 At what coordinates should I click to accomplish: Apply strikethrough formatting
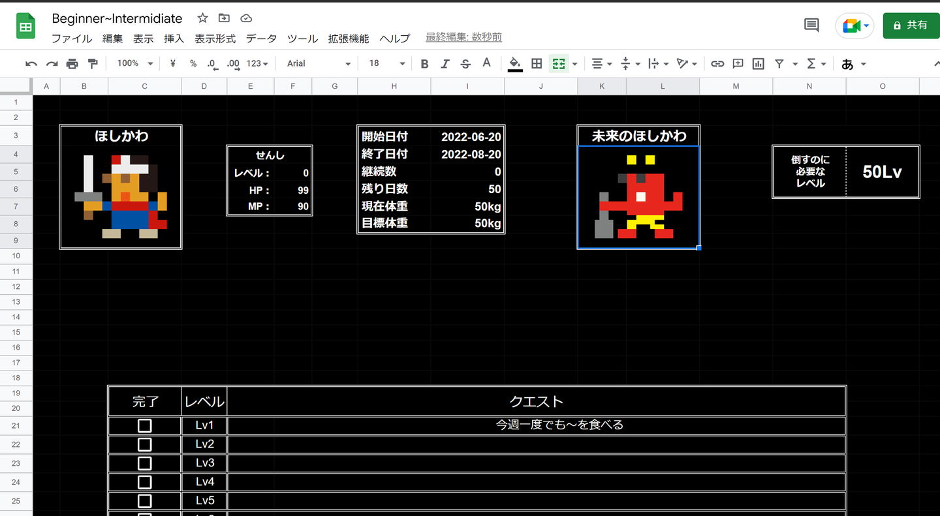pyautogui.click(x=465, y=63)
